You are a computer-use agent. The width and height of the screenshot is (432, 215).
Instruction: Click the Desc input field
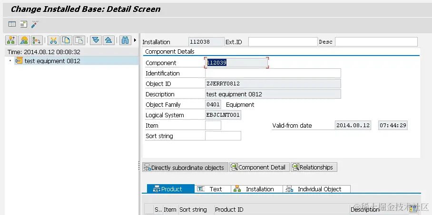point(376,42)
